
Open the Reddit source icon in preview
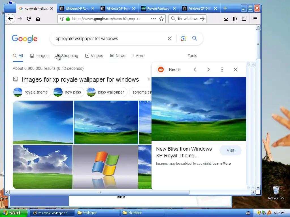(x=161, y=70)
